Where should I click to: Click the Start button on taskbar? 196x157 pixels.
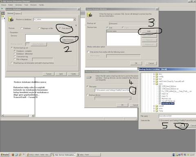click(5, 155)
